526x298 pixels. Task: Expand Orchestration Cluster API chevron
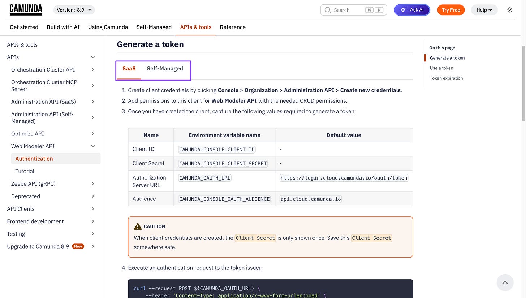(93, 70)
